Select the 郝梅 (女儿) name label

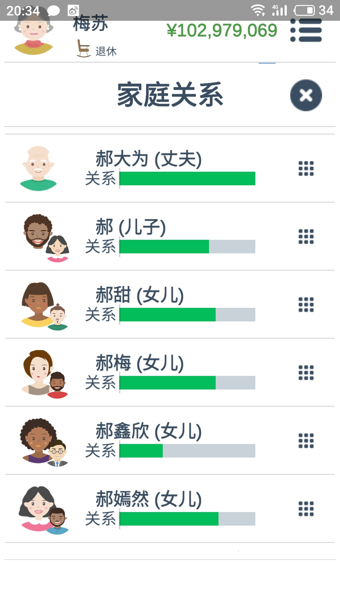click(x=140, y=363)
